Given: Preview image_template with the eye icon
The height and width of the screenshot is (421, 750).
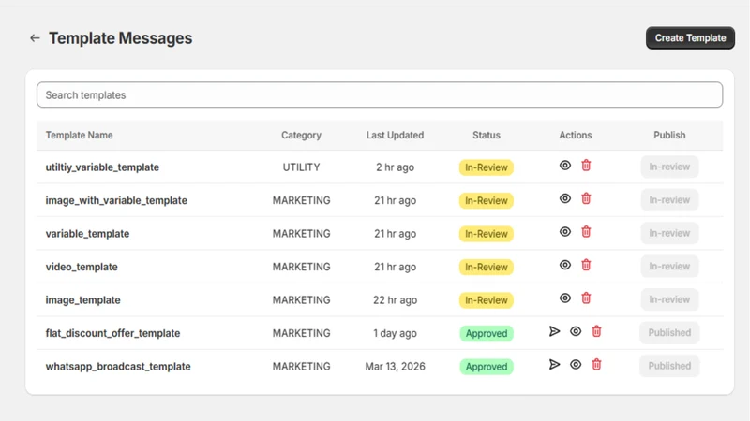Looking at the screenshot, I should pyautogui.click(x=565, y=298).
